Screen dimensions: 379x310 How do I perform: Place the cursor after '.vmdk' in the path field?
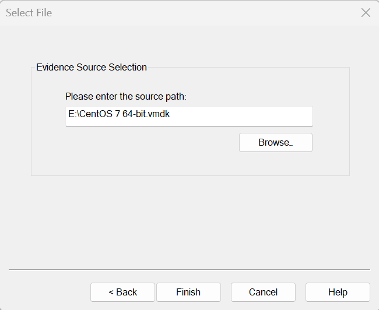pos(171,115)
